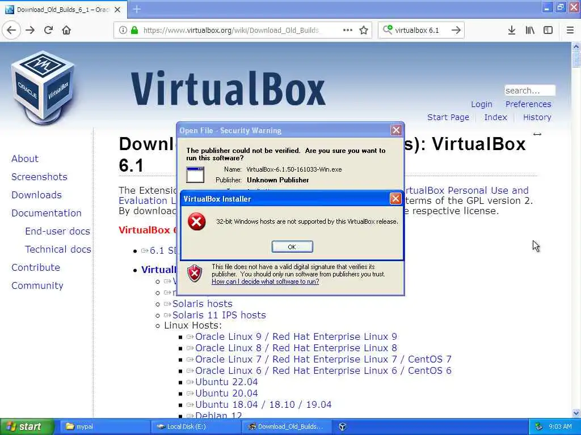The height and width of the screenshot is (435, 581).
Task: Reload the page with the refresh icon
Action: (49, 30)
